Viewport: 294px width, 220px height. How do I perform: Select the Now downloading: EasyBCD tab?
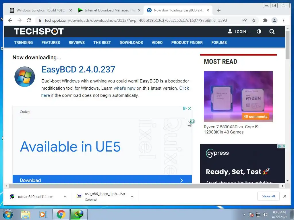[x=178, y=10]
